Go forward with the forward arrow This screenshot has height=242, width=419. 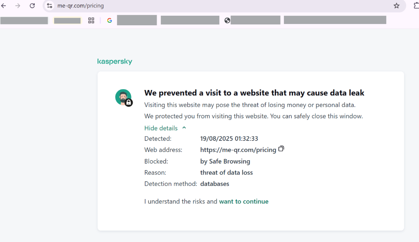[x=18, y=6]
